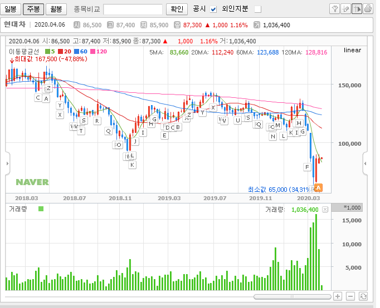The height and width of the screenshot is (308, 380).
Task: Click the 150,000 price axis label
Action: 350,86
